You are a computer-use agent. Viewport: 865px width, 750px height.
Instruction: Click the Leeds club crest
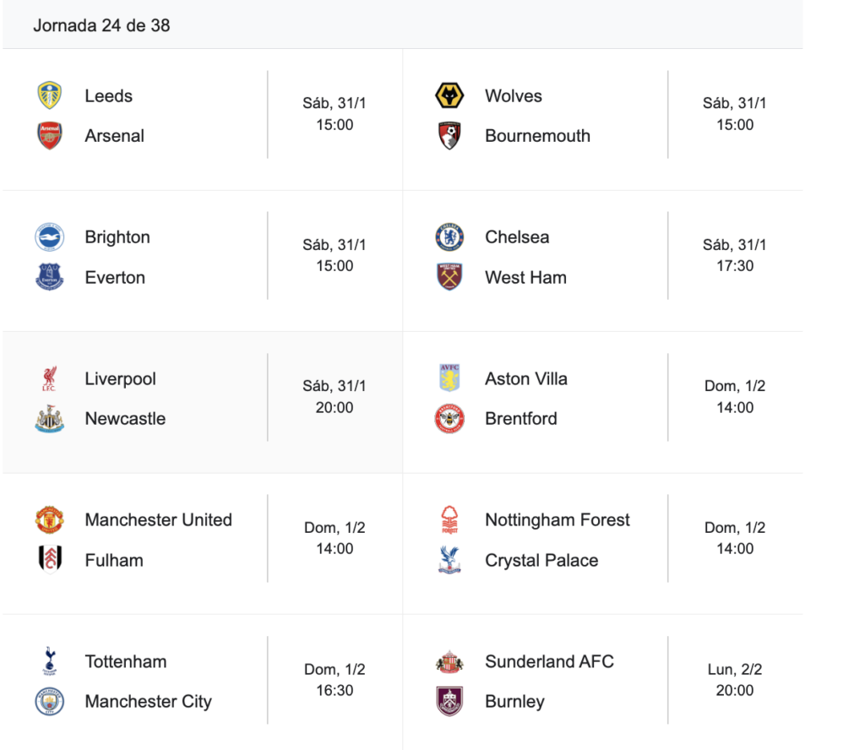(50, 95)
